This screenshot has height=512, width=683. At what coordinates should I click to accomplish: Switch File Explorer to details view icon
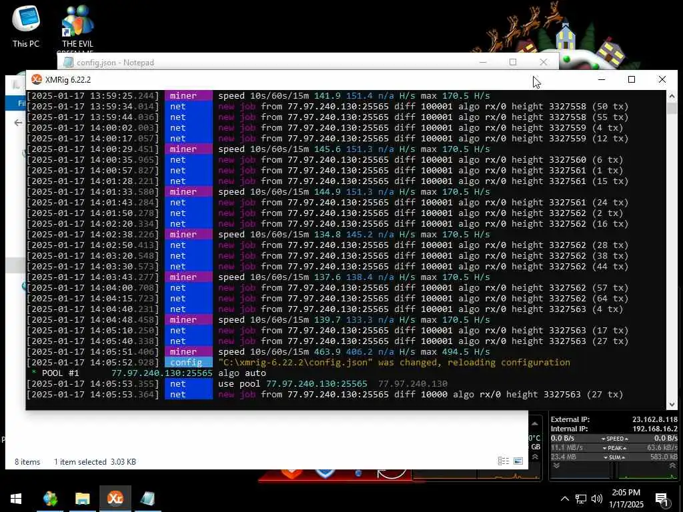(x=503, y=461)
